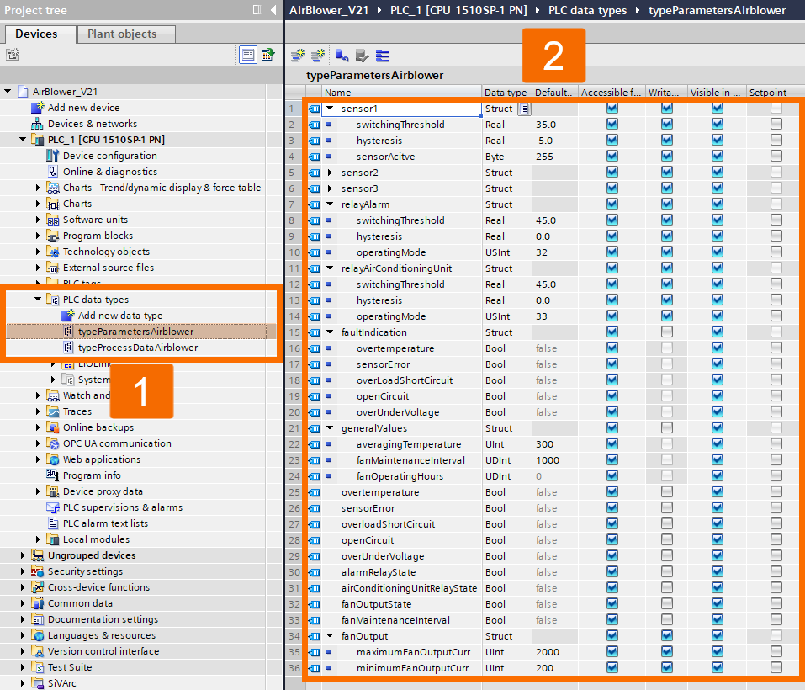Open Documentation settings tree item
The image size is (805, 690).
[x=103, y=619]
